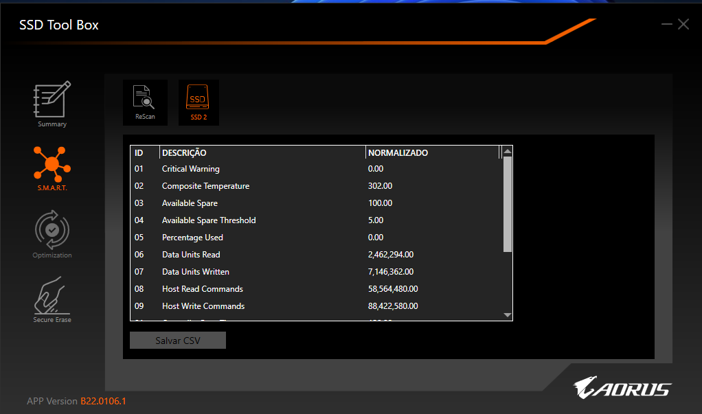
Task: Click the scrollbar down arrow
Action: coord(507,314)
